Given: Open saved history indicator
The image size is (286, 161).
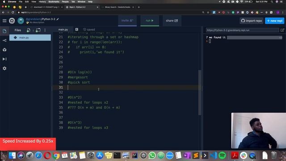Looking at the screenshot, I should pos(89,30).
